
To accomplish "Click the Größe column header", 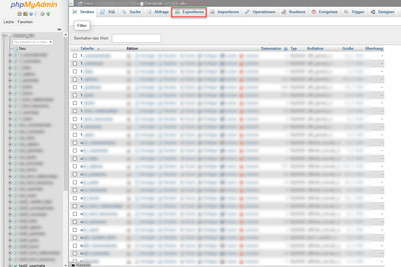I will click(348, 49).
